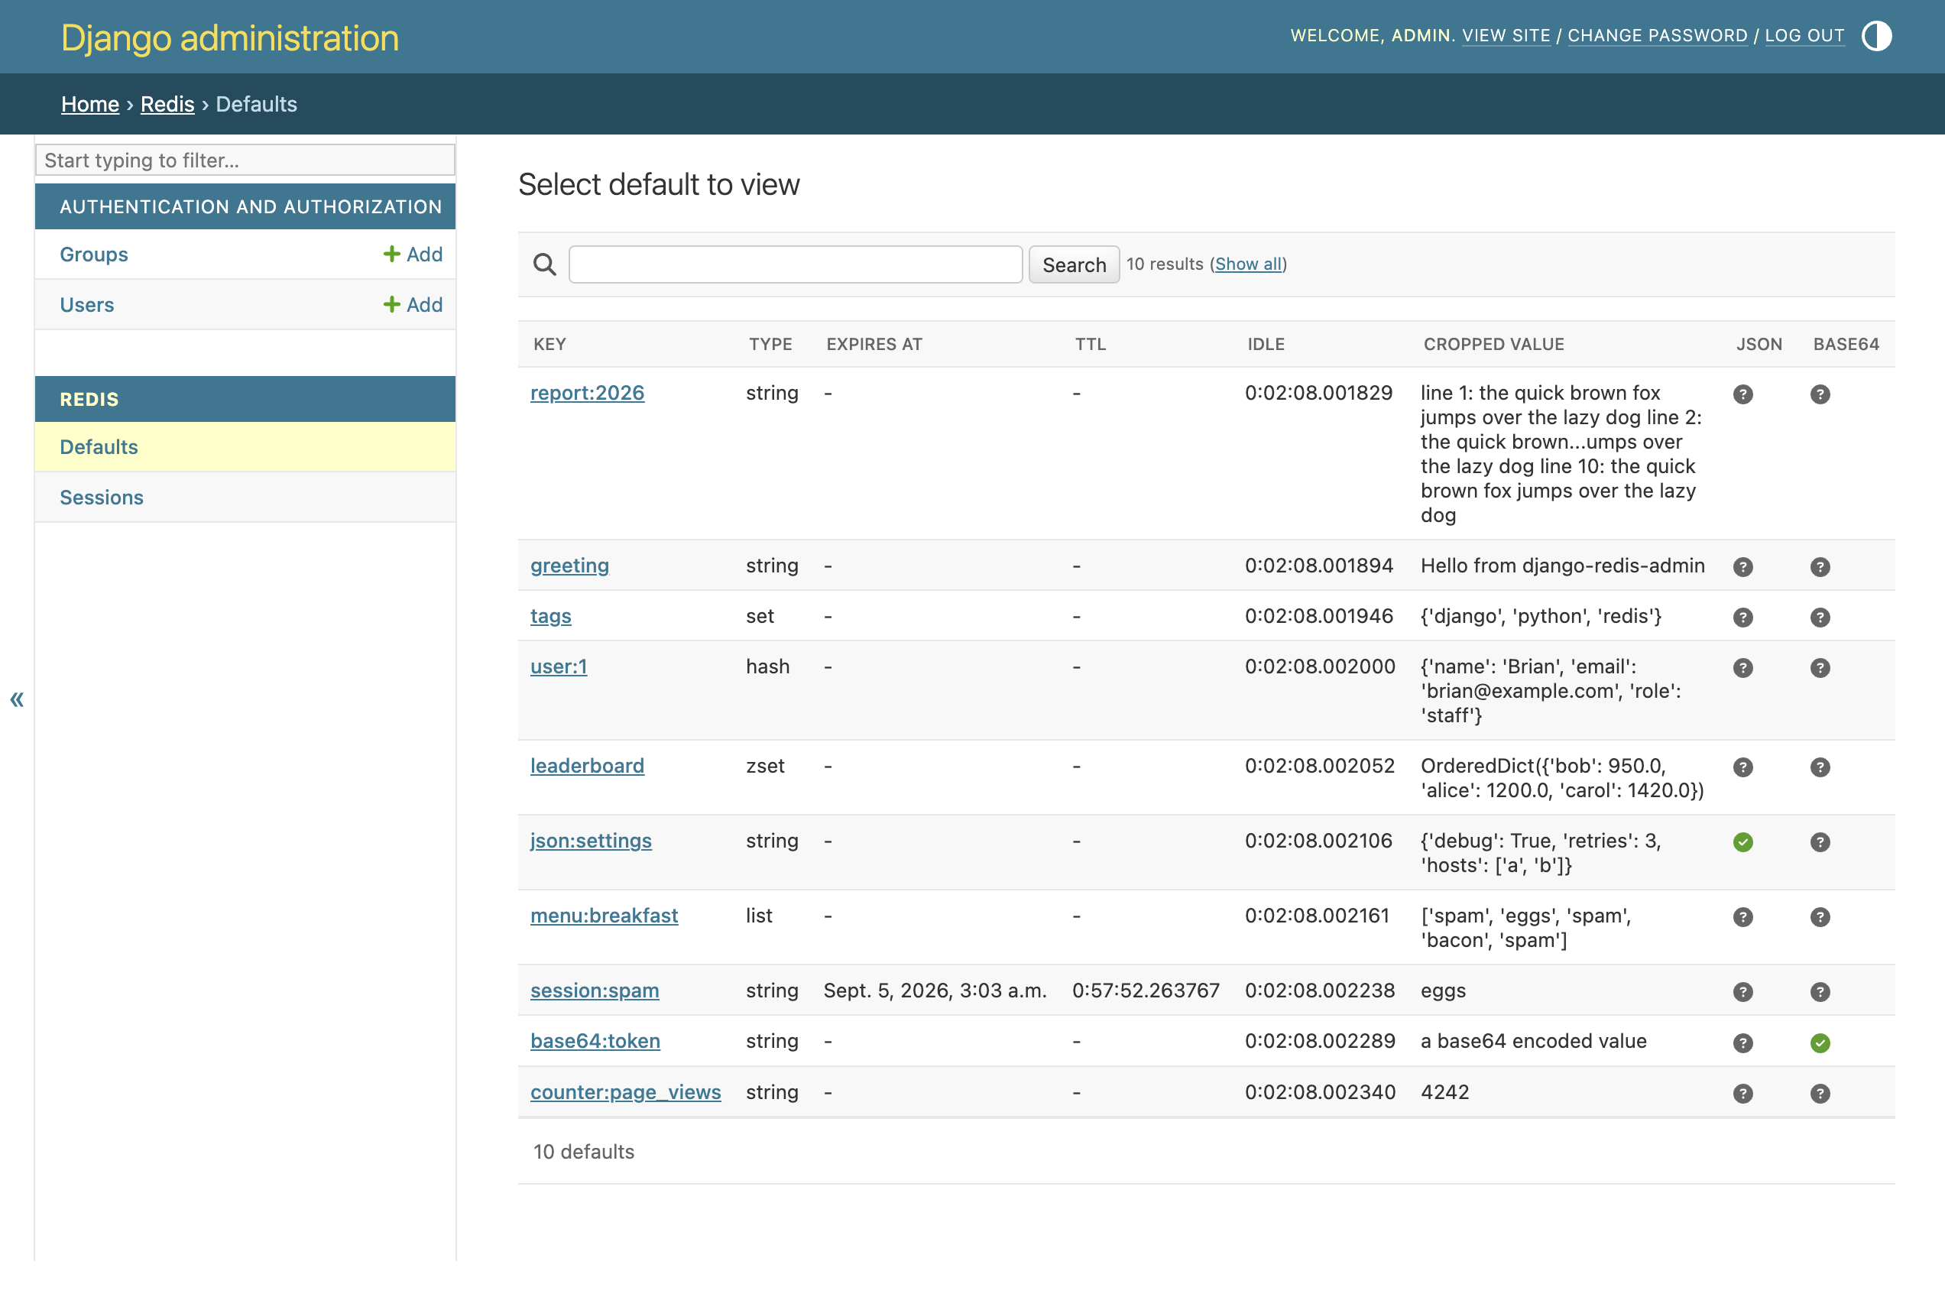This screenshot has width=1945, height=1310.
Task: Open the leaderboard key
Action: 588,765
